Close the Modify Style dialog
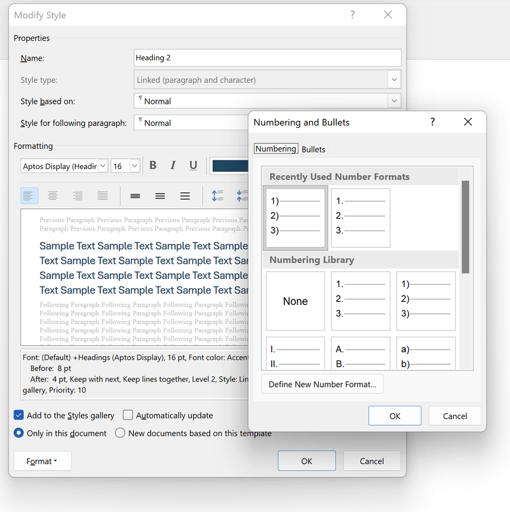Image resolution: width=510 pixels, height=512 pixels. (x=388, y=15)
